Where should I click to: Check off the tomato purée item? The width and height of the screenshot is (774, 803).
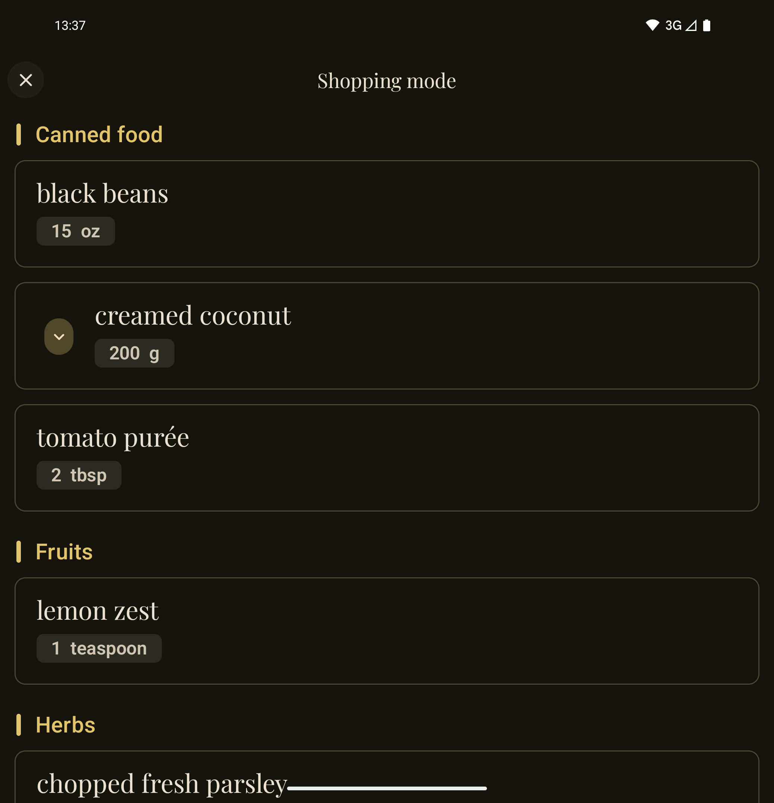click(x=386, y=457)
